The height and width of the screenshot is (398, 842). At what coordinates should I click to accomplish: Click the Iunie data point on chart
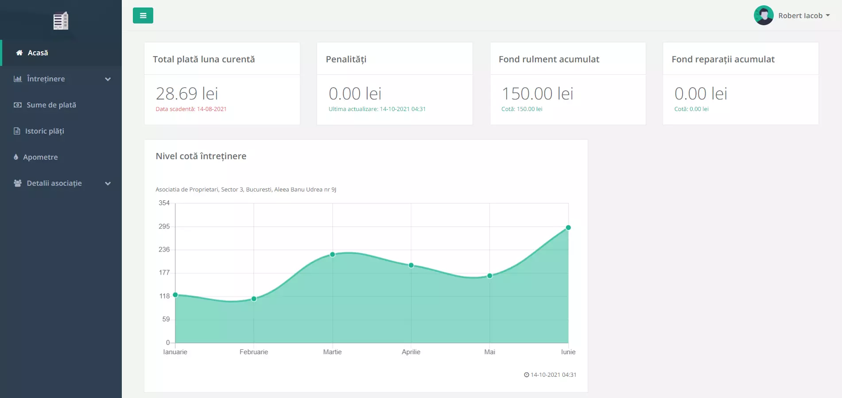(568, 228)
